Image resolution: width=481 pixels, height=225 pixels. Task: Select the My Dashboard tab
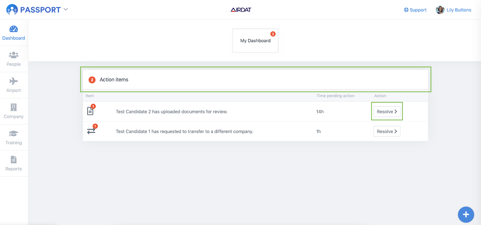(256, 41)
